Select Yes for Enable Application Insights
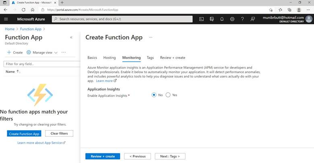Screen dimensions: 314x163 tap(168, 95)
